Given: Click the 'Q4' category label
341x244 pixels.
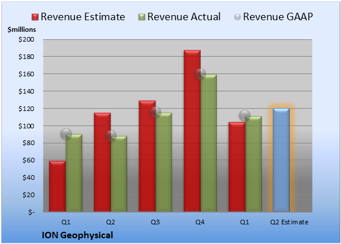Looking at the screenshot, I should 200,222.
